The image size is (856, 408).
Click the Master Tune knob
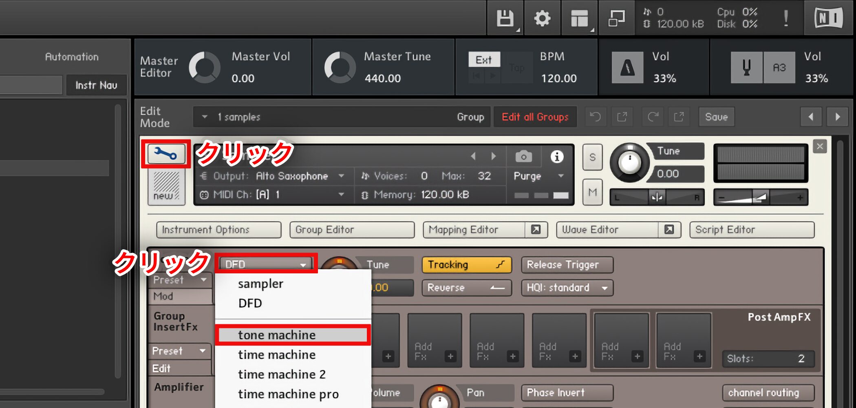pyautogui.click(x=340, y=67)
